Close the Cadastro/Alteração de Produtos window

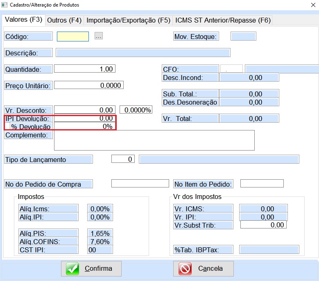(x=308, y=5)
